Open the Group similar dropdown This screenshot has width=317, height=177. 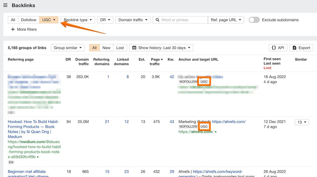tap(68, 48)
